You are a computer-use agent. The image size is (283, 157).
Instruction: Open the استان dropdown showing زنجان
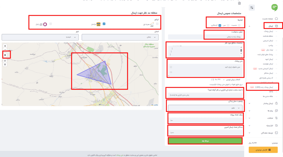pyautogui.click(x=120, y=37)
